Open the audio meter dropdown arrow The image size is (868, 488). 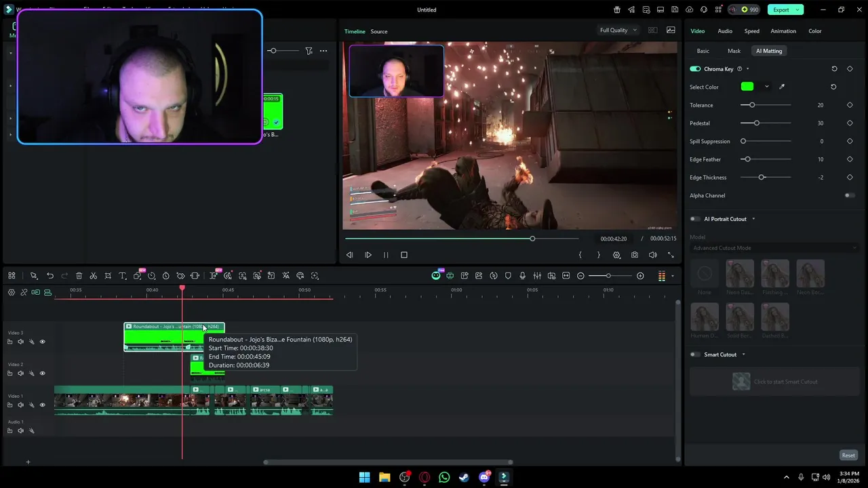pyautogui.click(x=673, y=276)
